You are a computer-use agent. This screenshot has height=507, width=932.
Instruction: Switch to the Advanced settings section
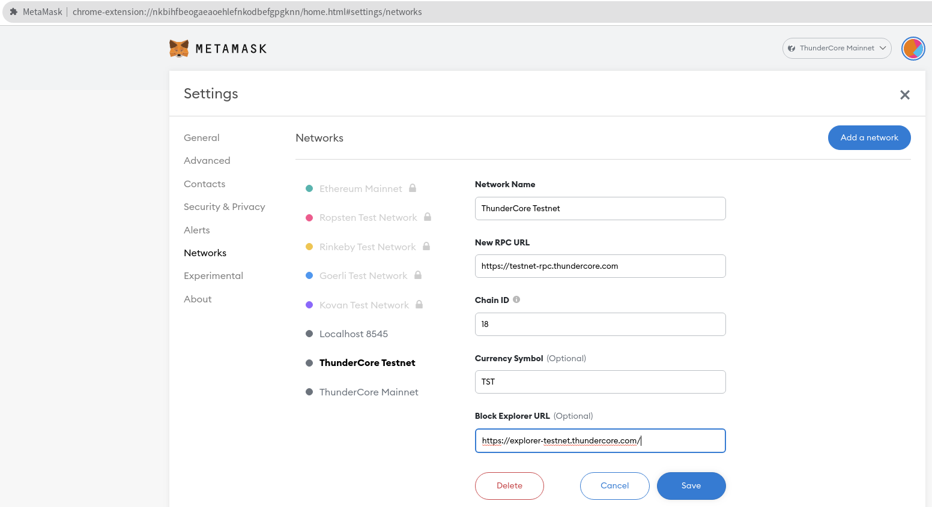tap(207, 160)
